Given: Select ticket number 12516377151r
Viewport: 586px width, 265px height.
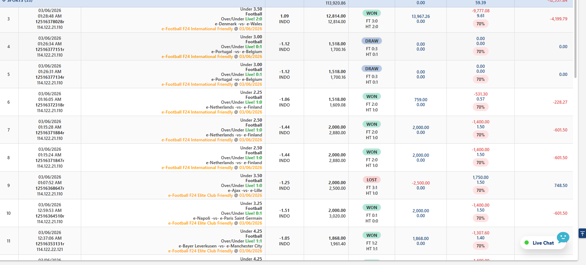Looking at the screenshot, I should tap(50, 50).
